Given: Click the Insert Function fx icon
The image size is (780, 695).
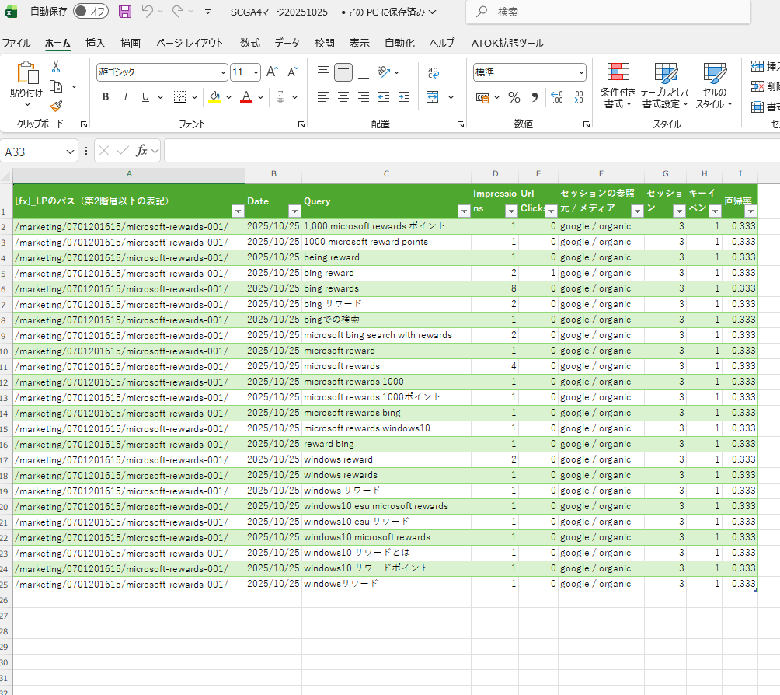Looking at the screenshot, I should coord(142,151).
